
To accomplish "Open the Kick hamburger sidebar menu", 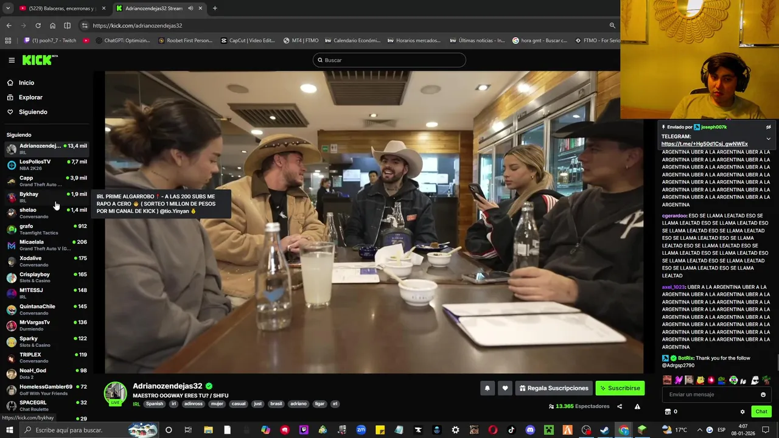I will coord(12,60).
